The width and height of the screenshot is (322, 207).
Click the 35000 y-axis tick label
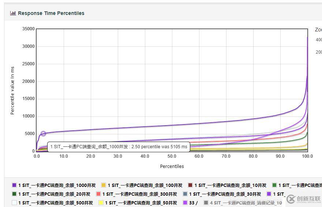(29, 29)
